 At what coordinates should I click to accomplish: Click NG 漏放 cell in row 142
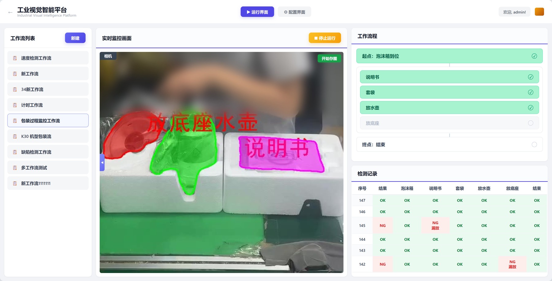(512, 264)
